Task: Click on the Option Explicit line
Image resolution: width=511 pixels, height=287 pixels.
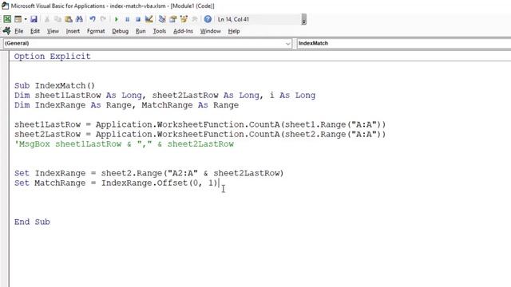Action: tap(52, 57)
